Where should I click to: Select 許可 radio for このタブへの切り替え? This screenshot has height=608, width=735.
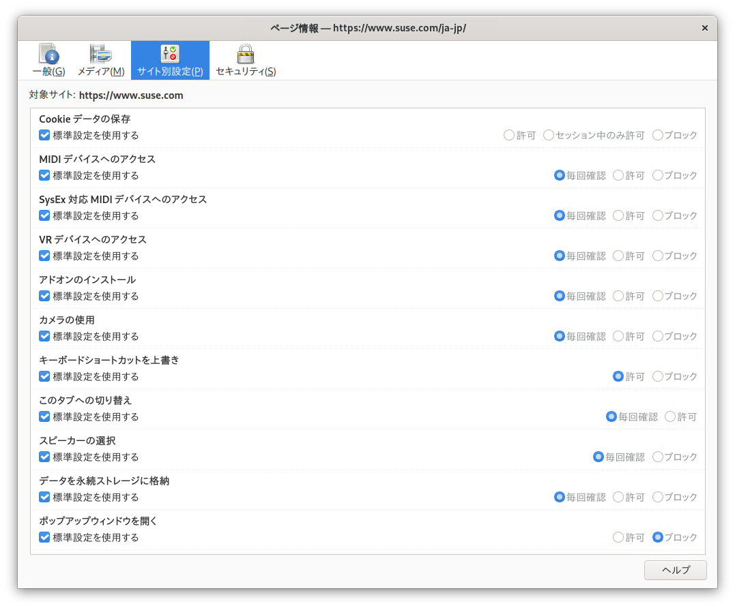click(670, 416)
